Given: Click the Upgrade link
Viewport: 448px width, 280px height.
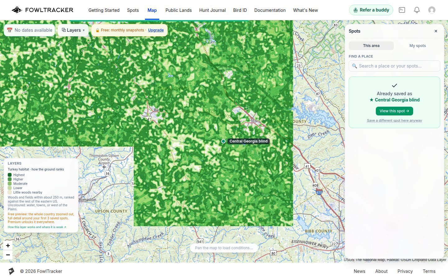Looking at the screenshot, I should (x=156, y=30).
